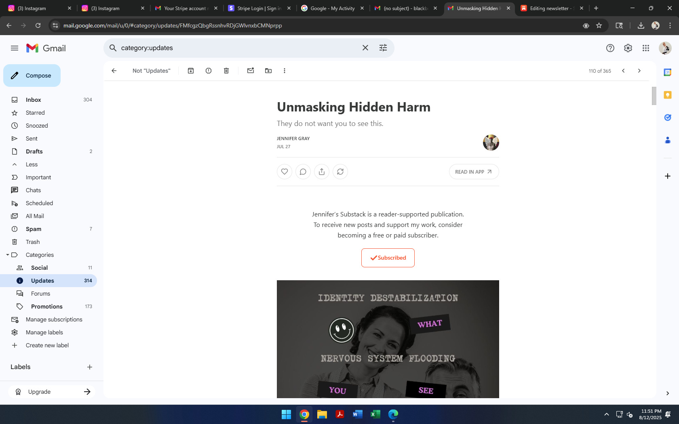Open the Scheduled folder
Screen dimensions: 679x424
tap(48, 203)
